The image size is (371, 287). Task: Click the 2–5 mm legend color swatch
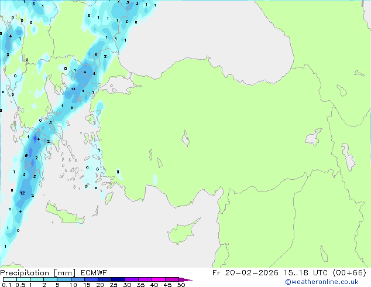pos(50,279)
